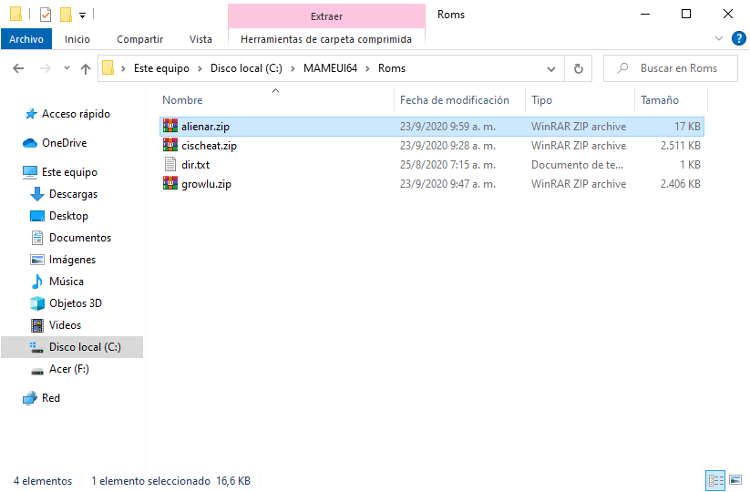The width and height of the screenshot is (750, 492).
Task: Select the file name growlu.zip
Action: 206,184
